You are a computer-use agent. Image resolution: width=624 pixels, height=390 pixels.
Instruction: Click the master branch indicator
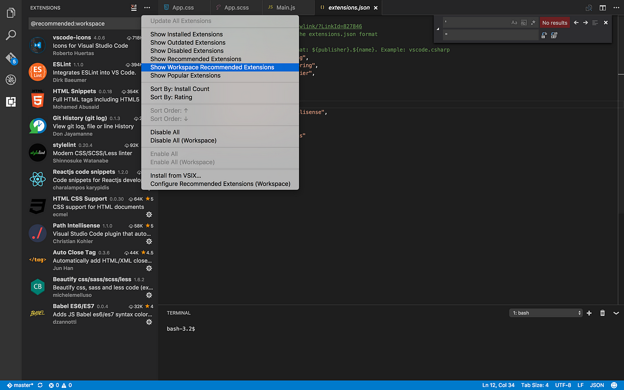20,385
